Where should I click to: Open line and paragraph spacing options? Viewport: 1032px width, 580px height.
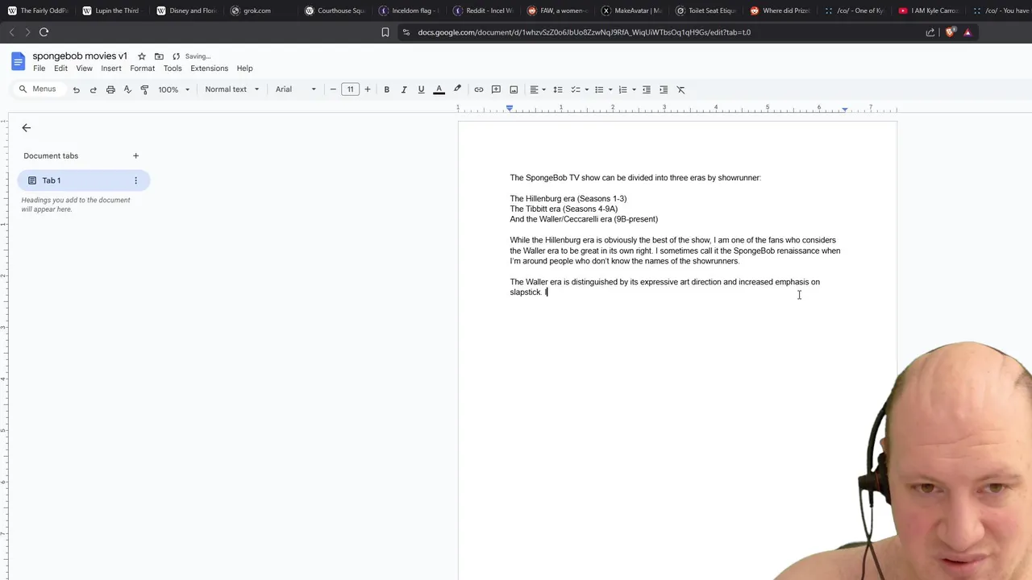[557, 89]
